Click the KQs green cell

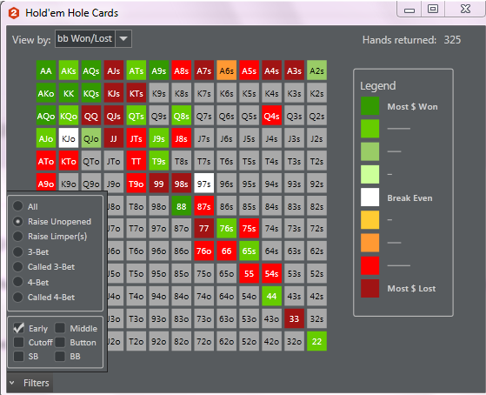tap(91, 93)
